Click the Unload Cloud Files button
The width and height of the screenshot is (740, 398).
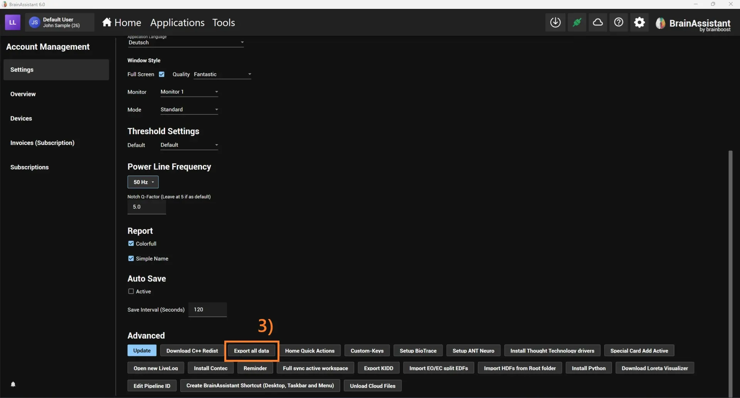point(373,386)
